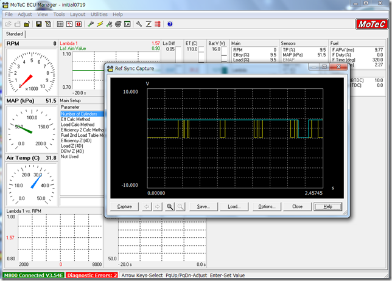Click the red circle diagnostics toolbar icon
This screenshot has height=281, width=392.
click(79, 24)
